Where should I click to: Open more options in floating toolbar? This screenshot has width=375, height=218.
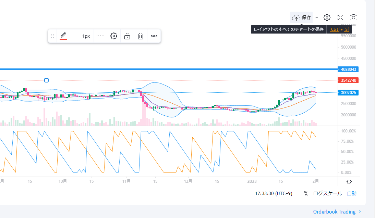pos(154,36)
